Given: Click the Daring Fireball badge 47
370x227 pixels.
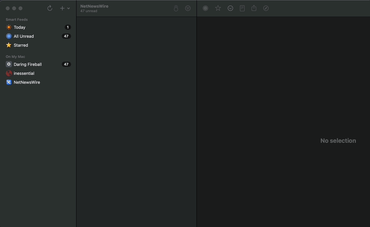Looking at the screenshot, I should coord(66,64).
